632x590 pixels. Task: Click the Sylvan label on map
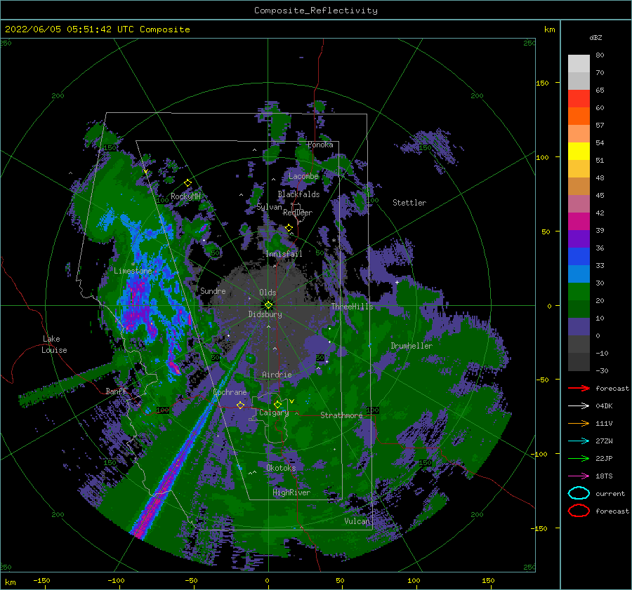click(269, 208)
